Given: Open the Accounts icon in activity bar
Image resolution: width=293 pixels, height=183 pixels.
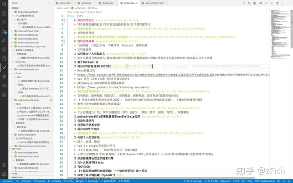Looking at the screenshot, I should pyautogui.click(x=4, y=165).
